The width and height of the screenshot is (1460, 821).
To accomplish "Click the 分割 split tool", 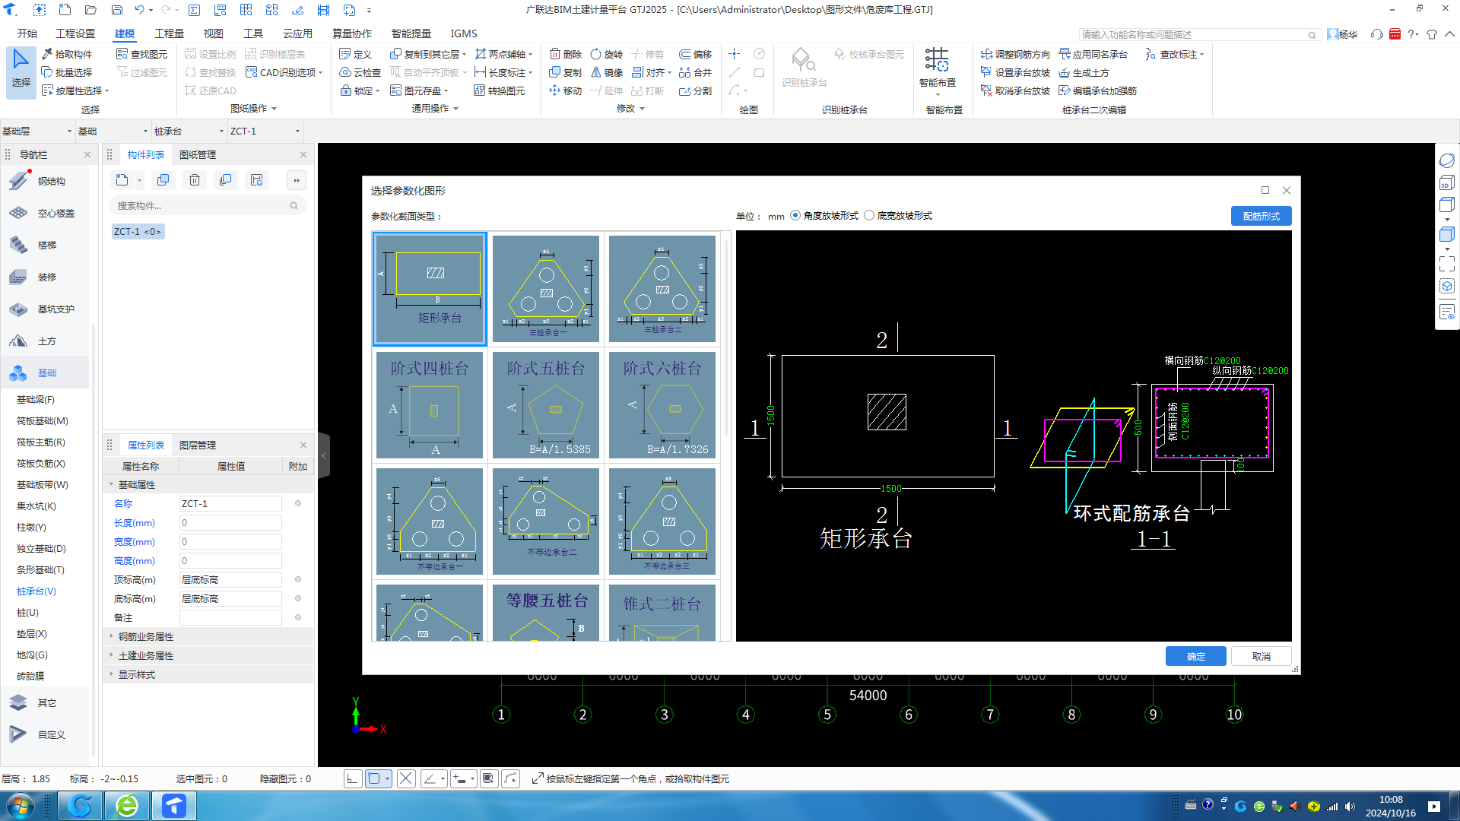I will click(695, 90).
